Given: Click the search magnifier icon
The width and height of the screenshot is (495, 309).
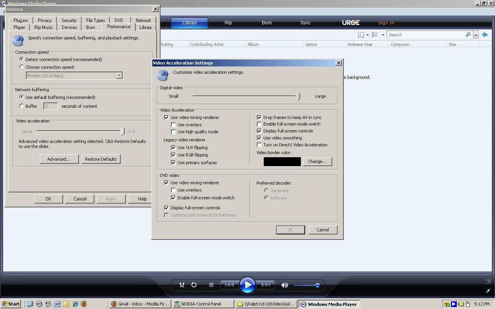Looking at the screenshot, I should coord(468,35).
